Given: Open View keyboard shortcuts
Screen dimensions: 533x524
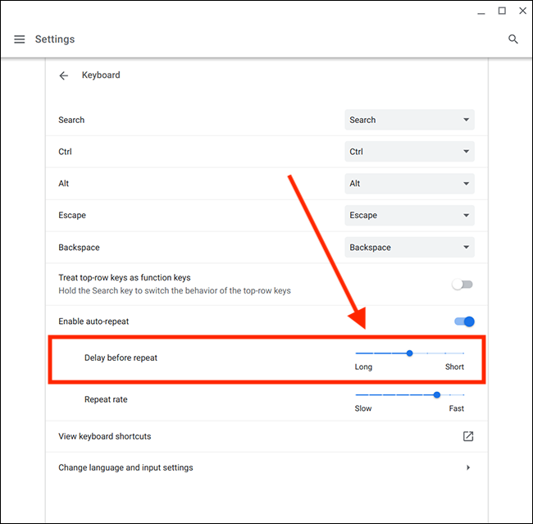Looking at the screenshot, I should tap(105, 436).
